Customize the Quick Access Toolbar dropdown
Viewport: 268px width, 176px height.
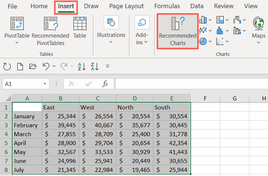[108, 66]
